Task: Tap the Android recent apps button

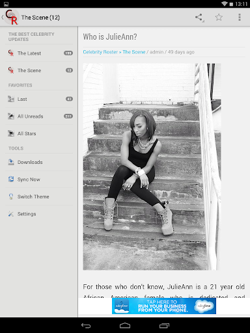Action: point(164,325)
